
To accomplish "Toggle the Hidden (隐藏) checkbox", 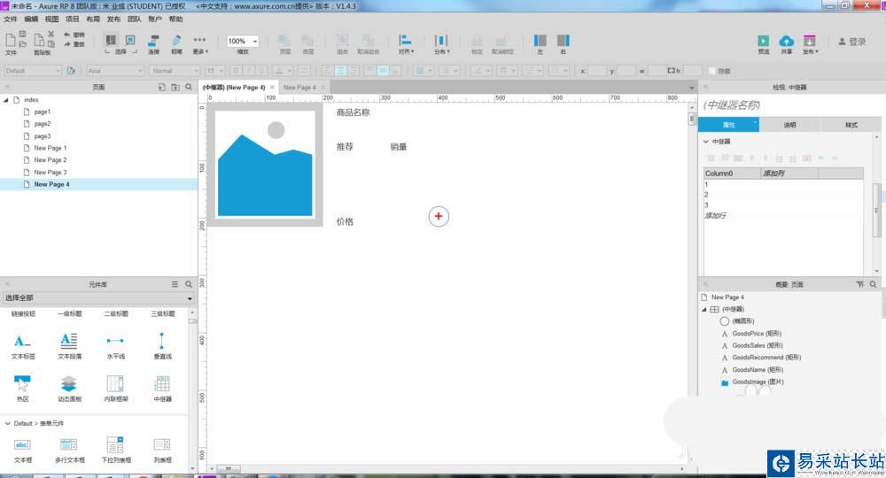I will point(712,71).
